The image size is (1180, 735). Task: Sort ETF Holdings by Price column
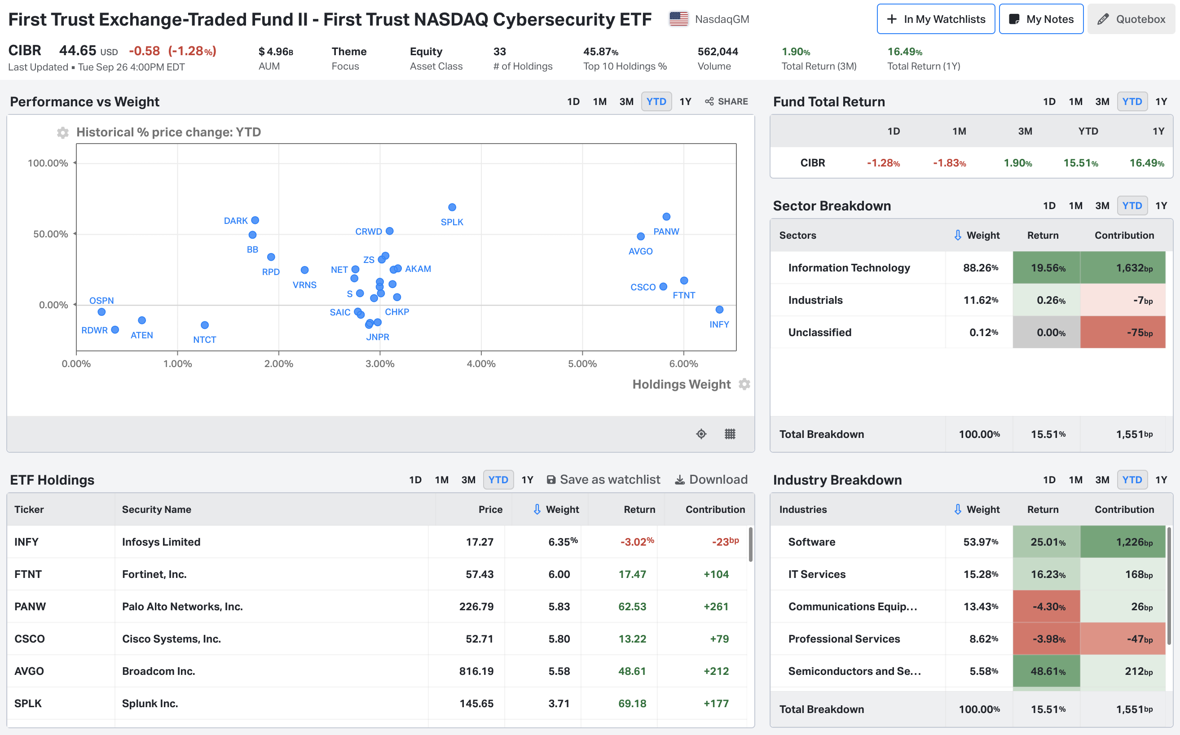pos(490,509)
